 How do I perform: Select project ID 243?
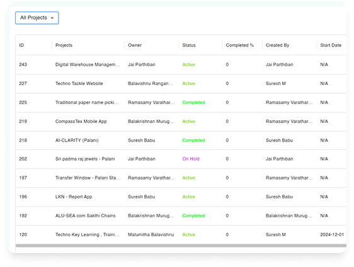pyautogui.click(x=23, y=65)
